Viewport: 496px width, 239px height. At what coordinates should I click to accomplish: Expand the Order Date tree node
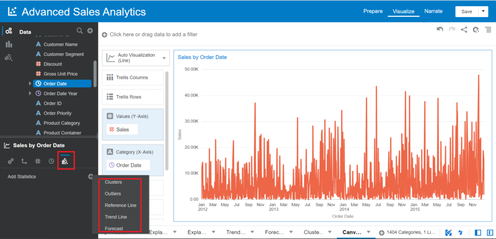31,83
